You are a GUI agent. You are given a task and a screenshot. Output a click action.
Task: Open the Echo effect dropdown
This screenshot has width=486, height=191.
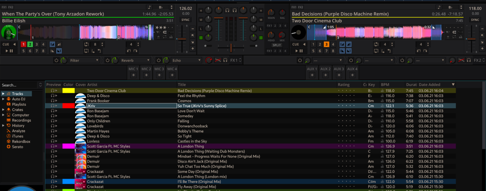[x=187, y=60]
